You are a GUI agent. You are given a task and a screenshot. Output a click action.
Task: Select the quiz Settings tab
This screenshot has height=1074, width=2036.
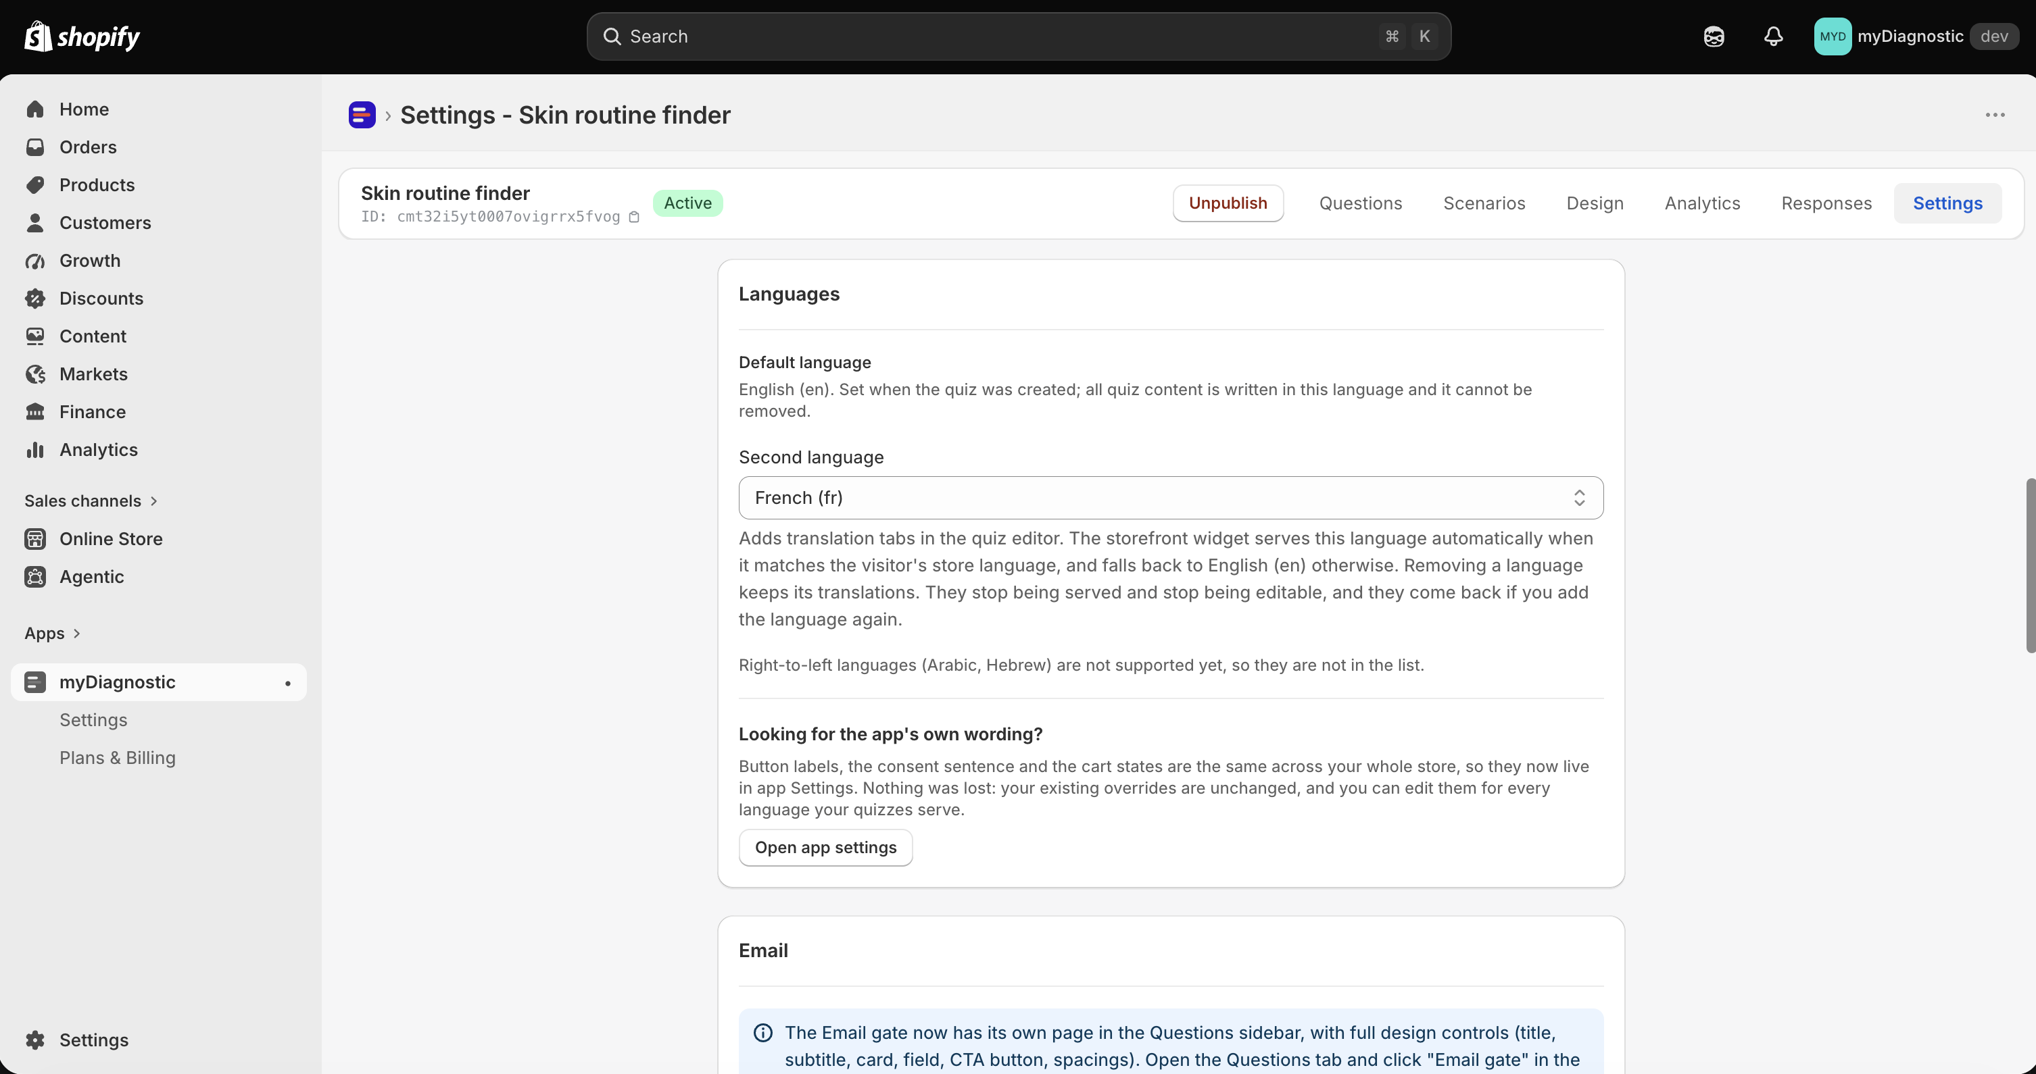click(x=1947, y=203)
